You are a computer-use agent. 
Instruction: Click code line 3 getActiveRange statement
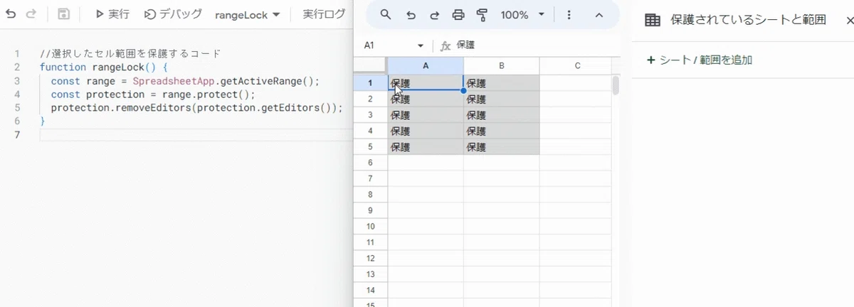[185, 81]
